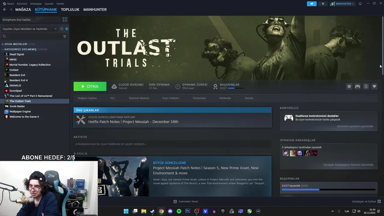Show hidden system tray icons chevron

(332, 211)
